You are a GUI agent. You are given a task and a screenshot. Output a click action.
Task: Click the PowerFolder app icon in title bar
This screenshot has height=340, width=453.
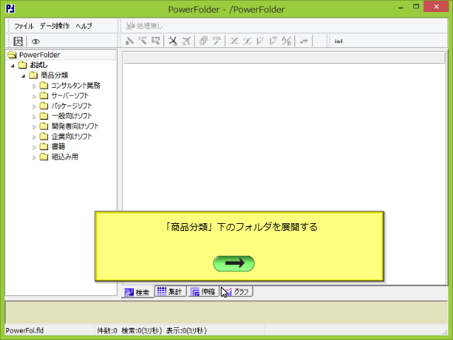(10, 8)
